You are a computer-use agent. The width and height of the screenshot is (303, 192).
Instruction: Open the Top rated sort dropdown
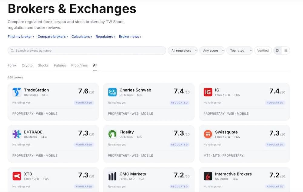click(239, 50)
